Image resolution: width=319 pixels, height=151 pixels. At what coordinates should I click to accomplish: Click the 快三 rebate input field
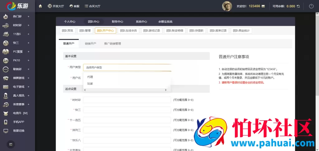coord(127,110)
